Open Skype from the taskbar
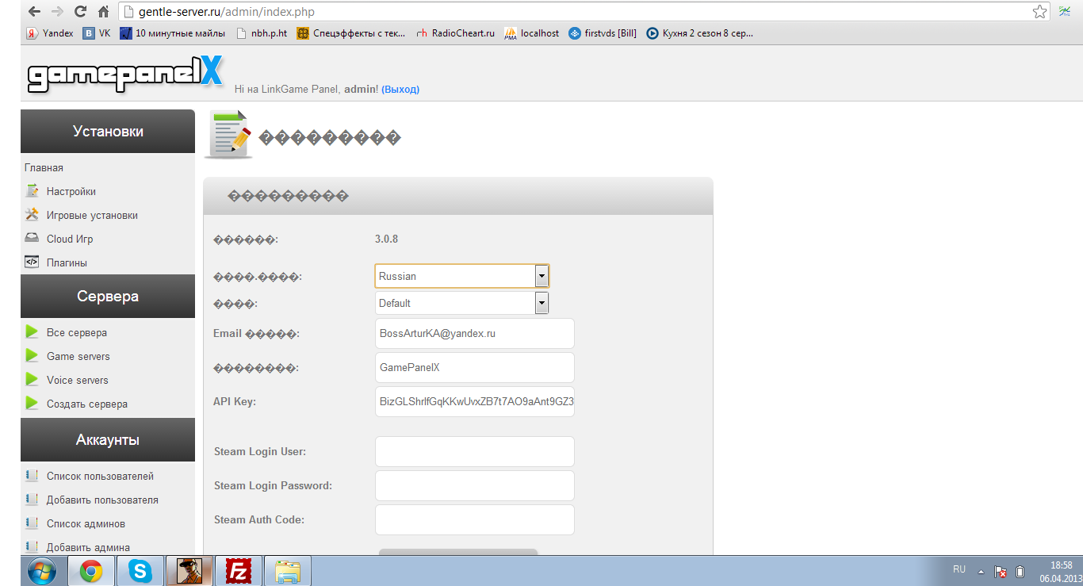 pos(140,571)
